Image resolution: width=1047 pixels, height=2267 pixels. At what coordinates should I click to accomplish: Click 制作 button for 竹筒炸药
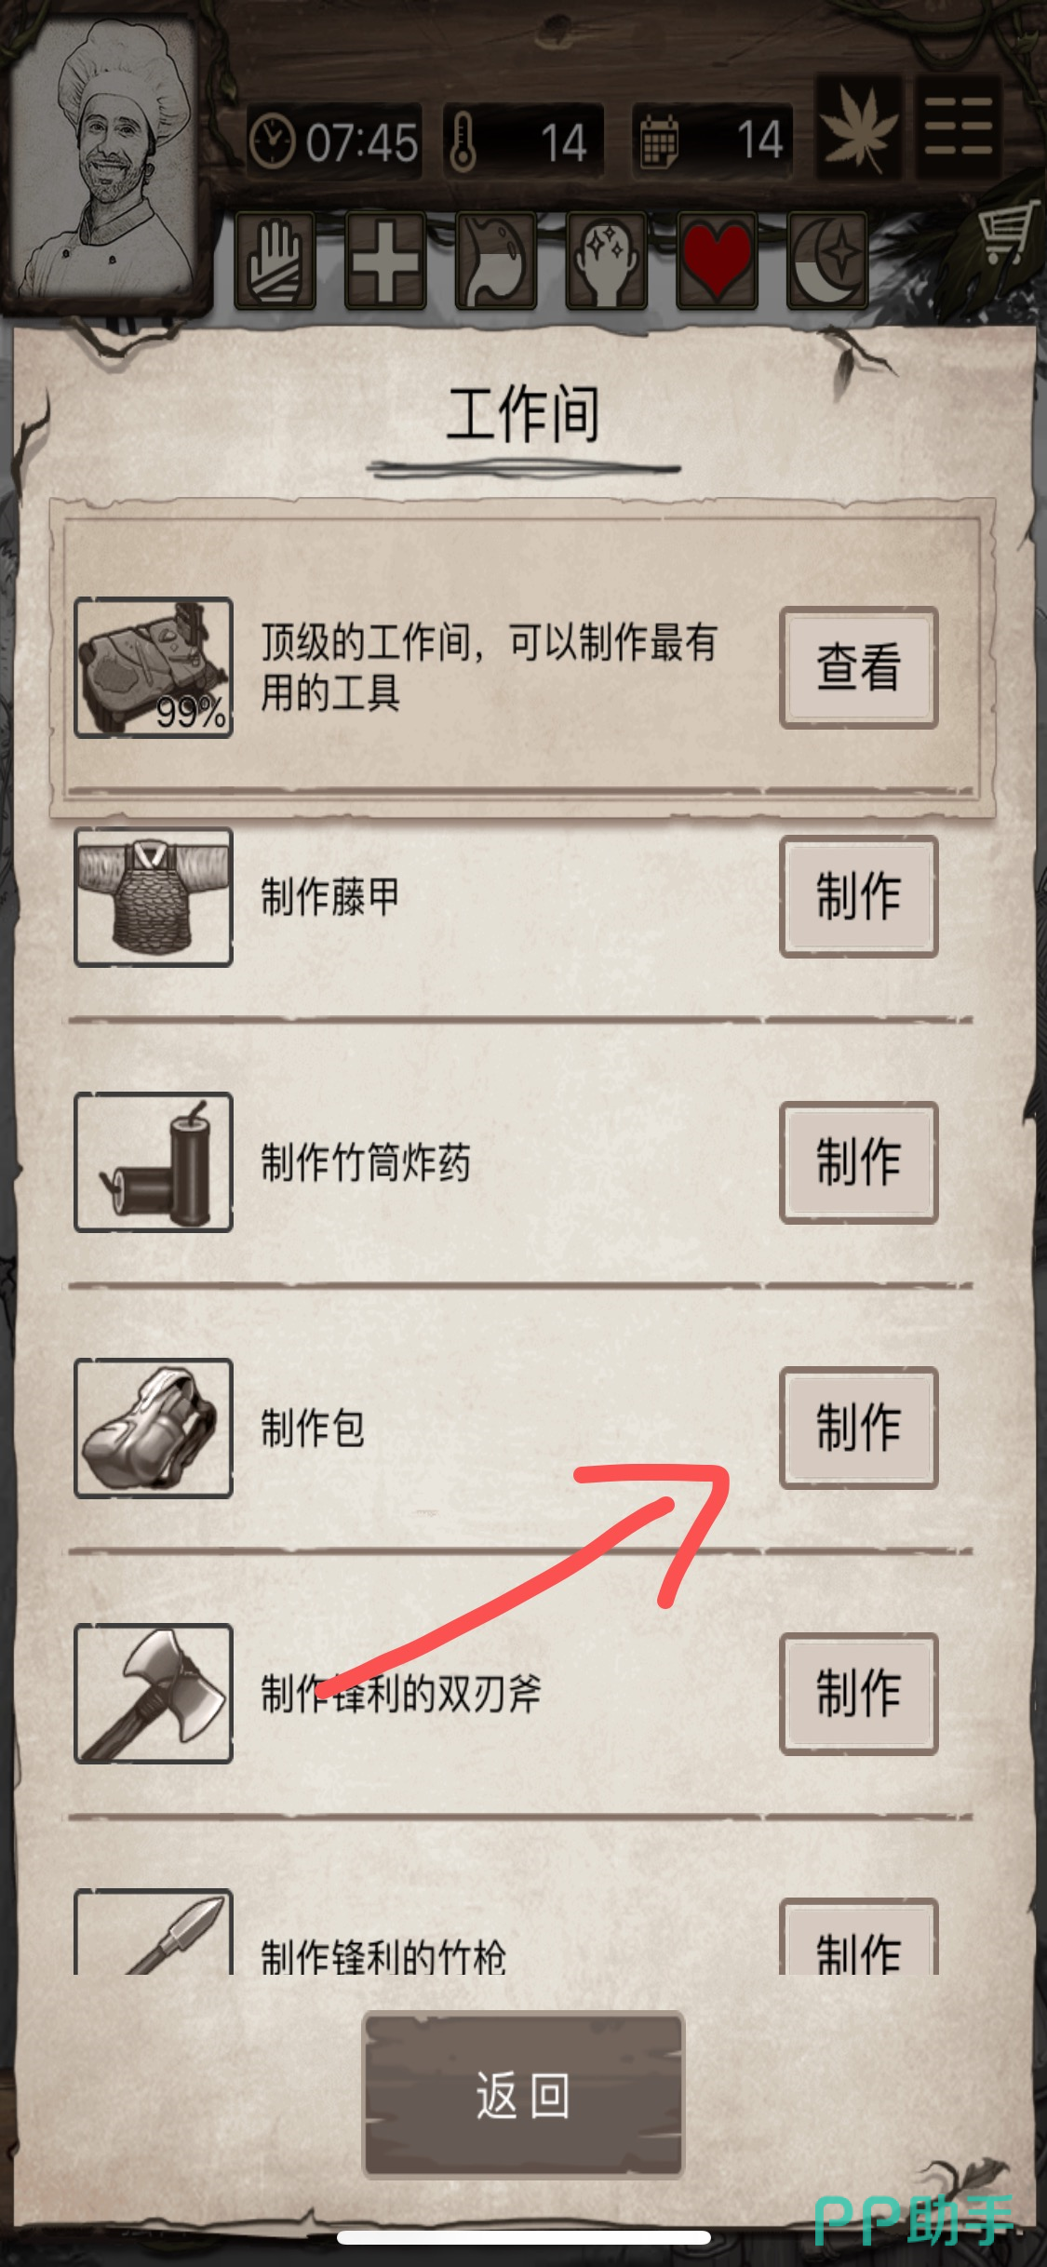858,1162
